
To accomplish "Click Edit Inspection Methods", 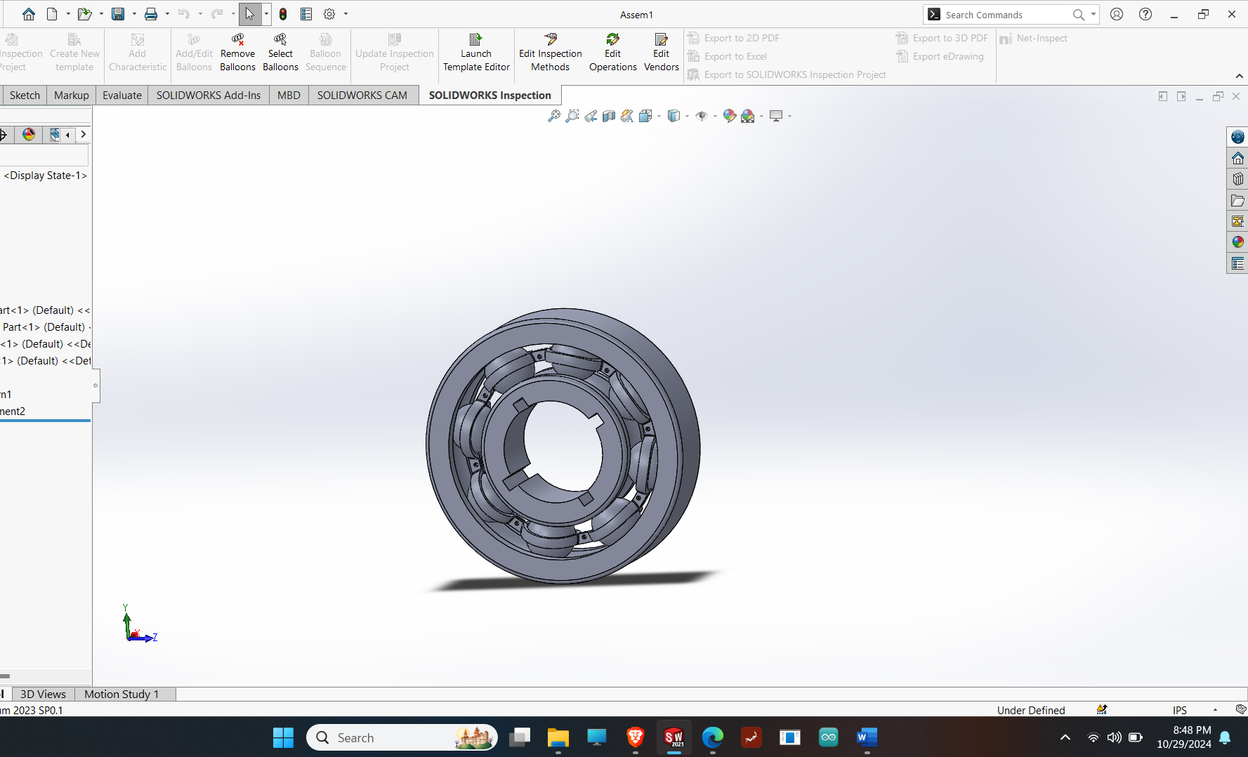I will pyautogui.click(x=551, y=53).
